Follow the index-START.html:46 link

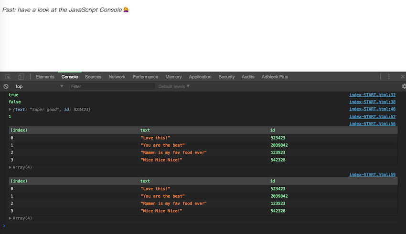click(x=372, y=109)
